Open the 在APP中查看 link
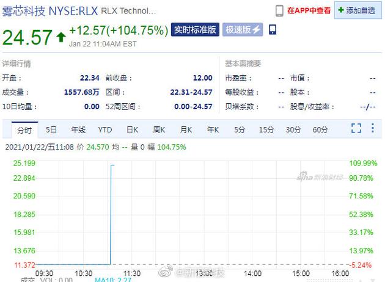 tap(309, 10)
